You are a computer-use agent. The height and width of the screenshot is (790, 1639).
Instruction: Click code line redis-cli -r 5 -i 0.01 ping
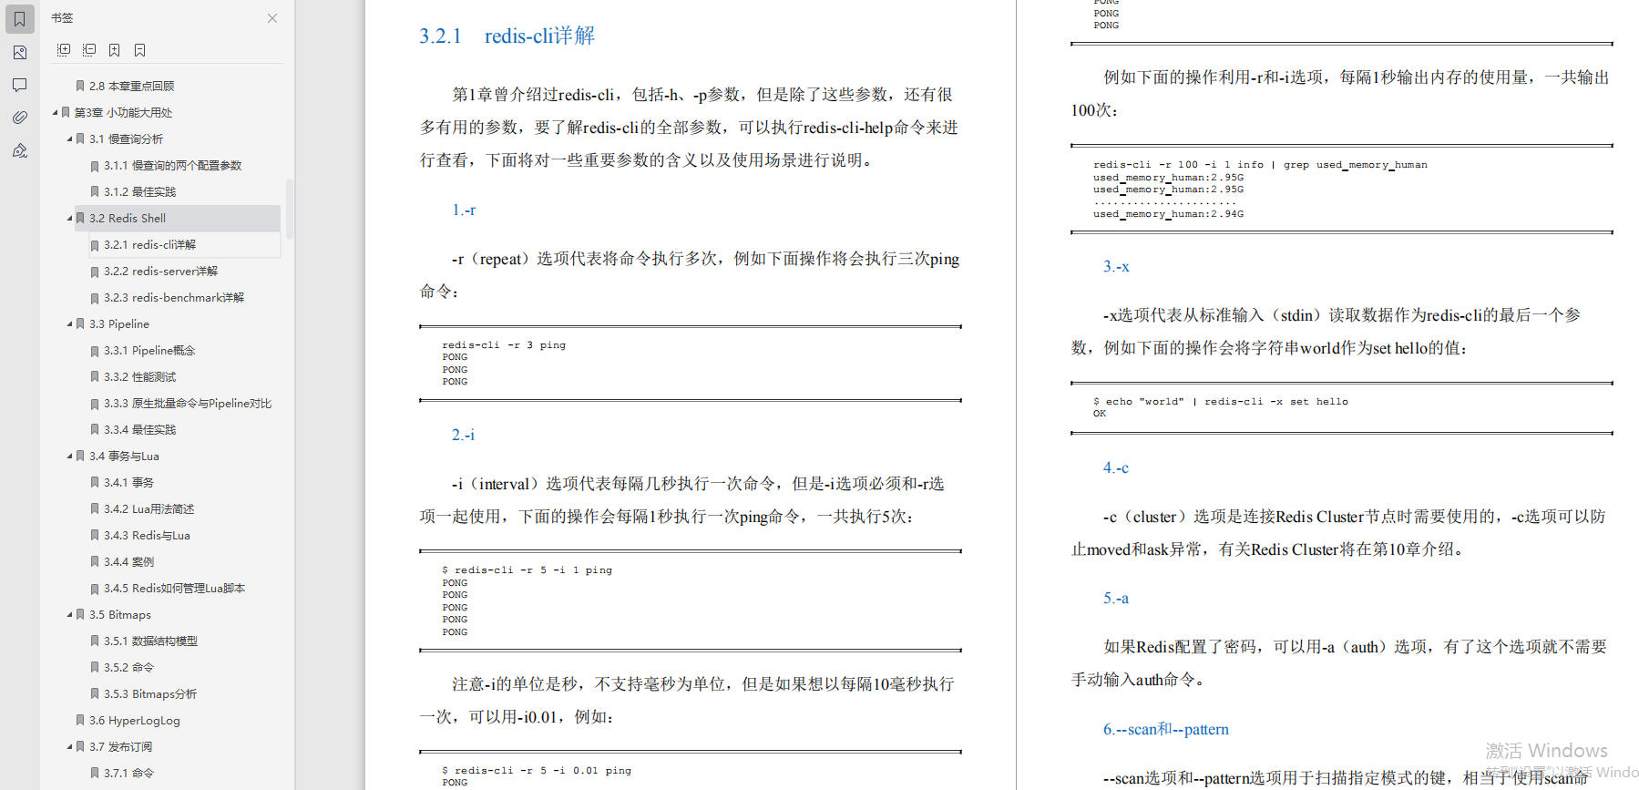pyautogui.click(x=537, y=771)
